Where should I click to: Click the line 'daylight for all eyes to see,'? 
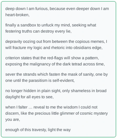(x=29, y=97)
